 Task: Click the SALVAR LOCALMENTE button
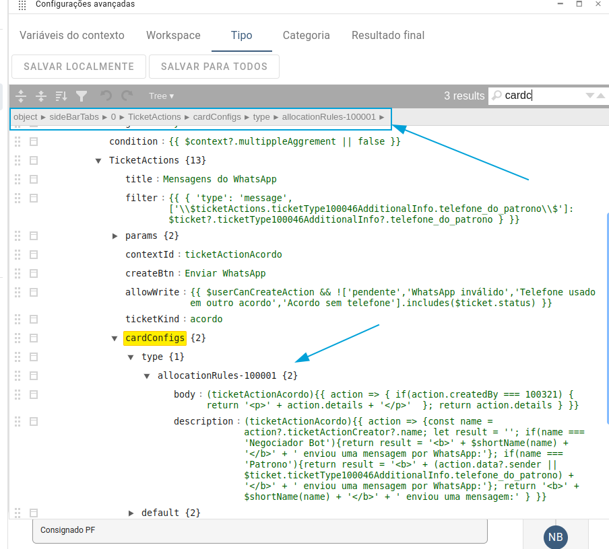79,67
